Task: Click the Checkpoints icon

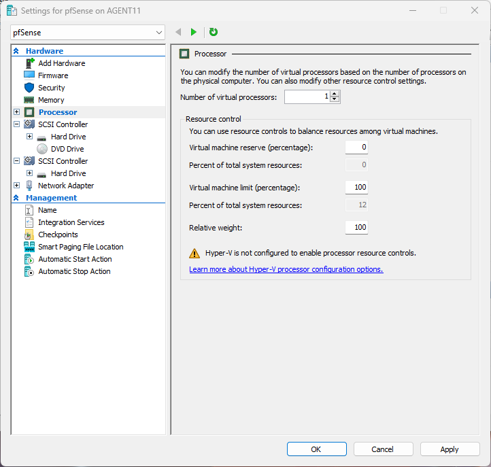Action: pyautogui.click(x=29, y=235)
